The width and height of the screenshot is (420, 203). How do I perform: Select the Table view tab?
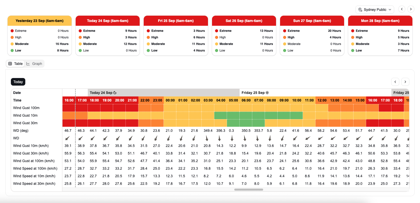15,64
